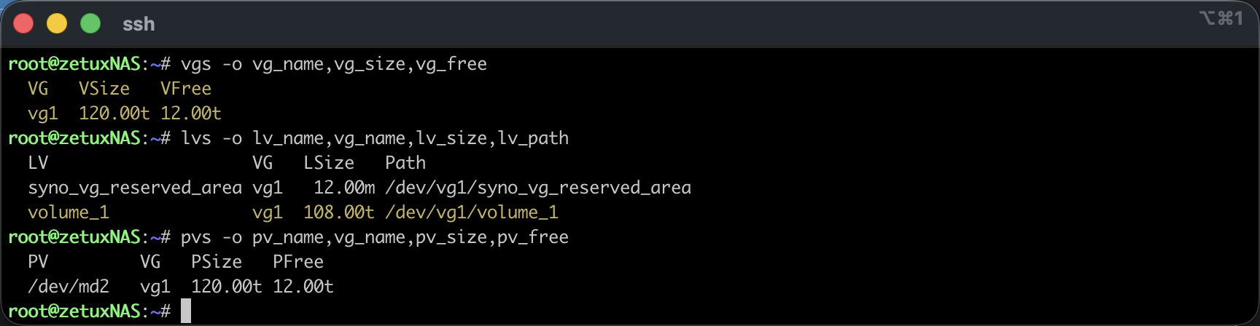Click the 108.00t LSize value
1260x326 pixels.
click(339, 212)
